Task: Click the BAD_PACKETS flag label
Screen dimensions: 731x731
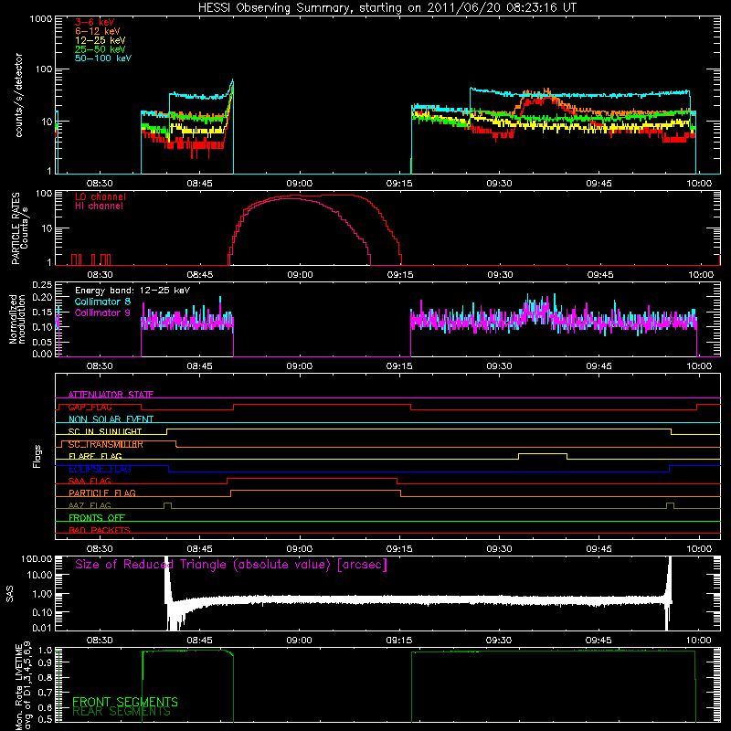Action: click(100, 530)
